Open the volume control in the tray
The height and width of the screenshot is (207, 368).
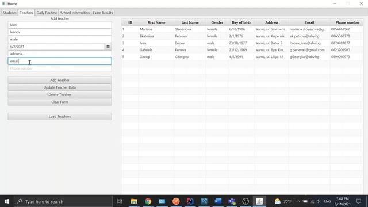point(319,201)
